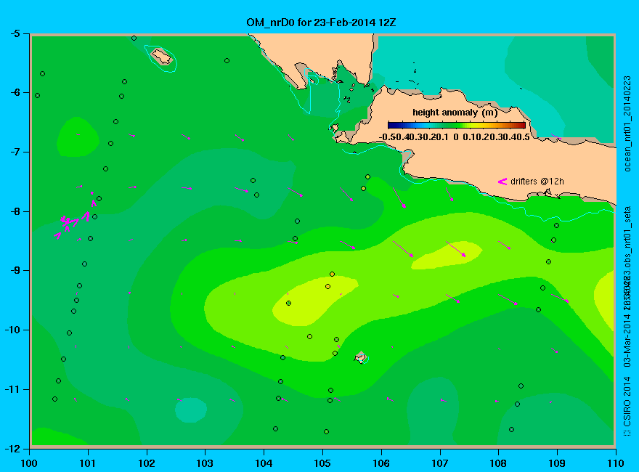
Task: Click the y-axis label -6
Action: [x=15, y=92]
